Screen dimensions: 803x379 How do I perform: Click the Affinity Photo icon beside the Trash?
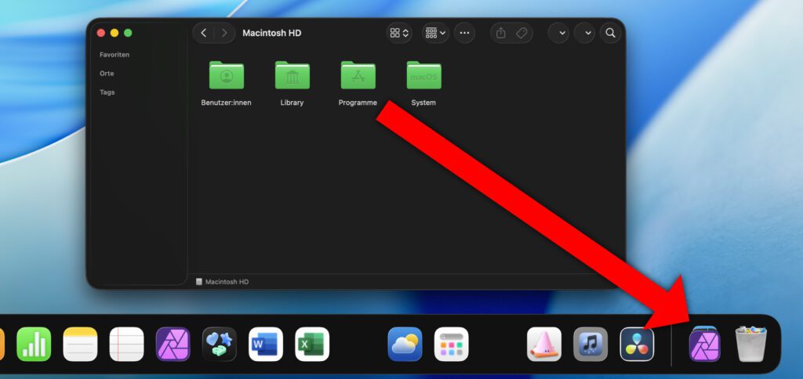(704, 344)
